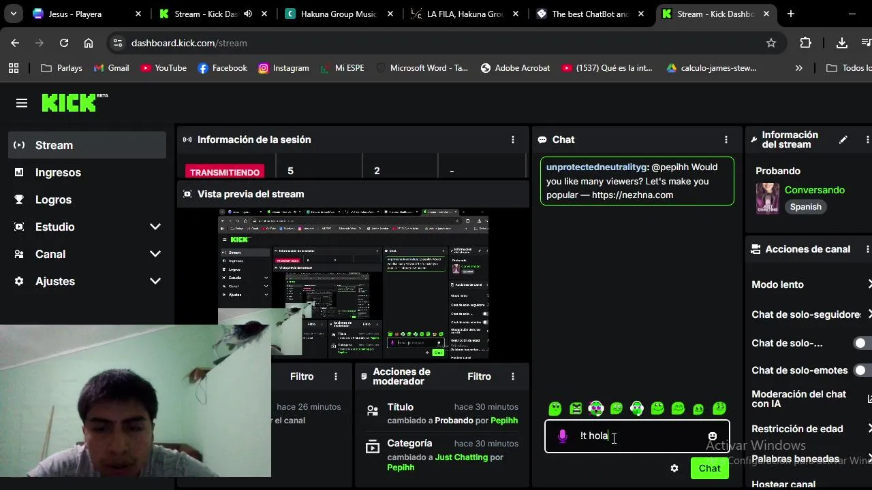
Task: Switch to the Hakuna Group Music tab
Action: [x=338, y=14]
